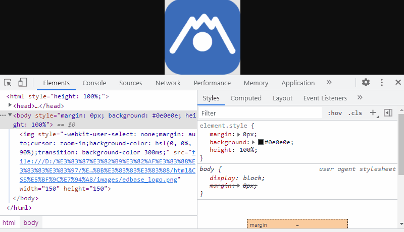Switch to the Console tab
The image size is (404, 232).
pyautogui.click(x=94, y=83)
